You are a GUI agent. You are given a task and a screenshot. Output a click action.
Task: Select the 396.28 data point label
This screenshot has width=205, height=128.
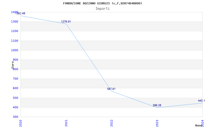[x=157, y=105]
